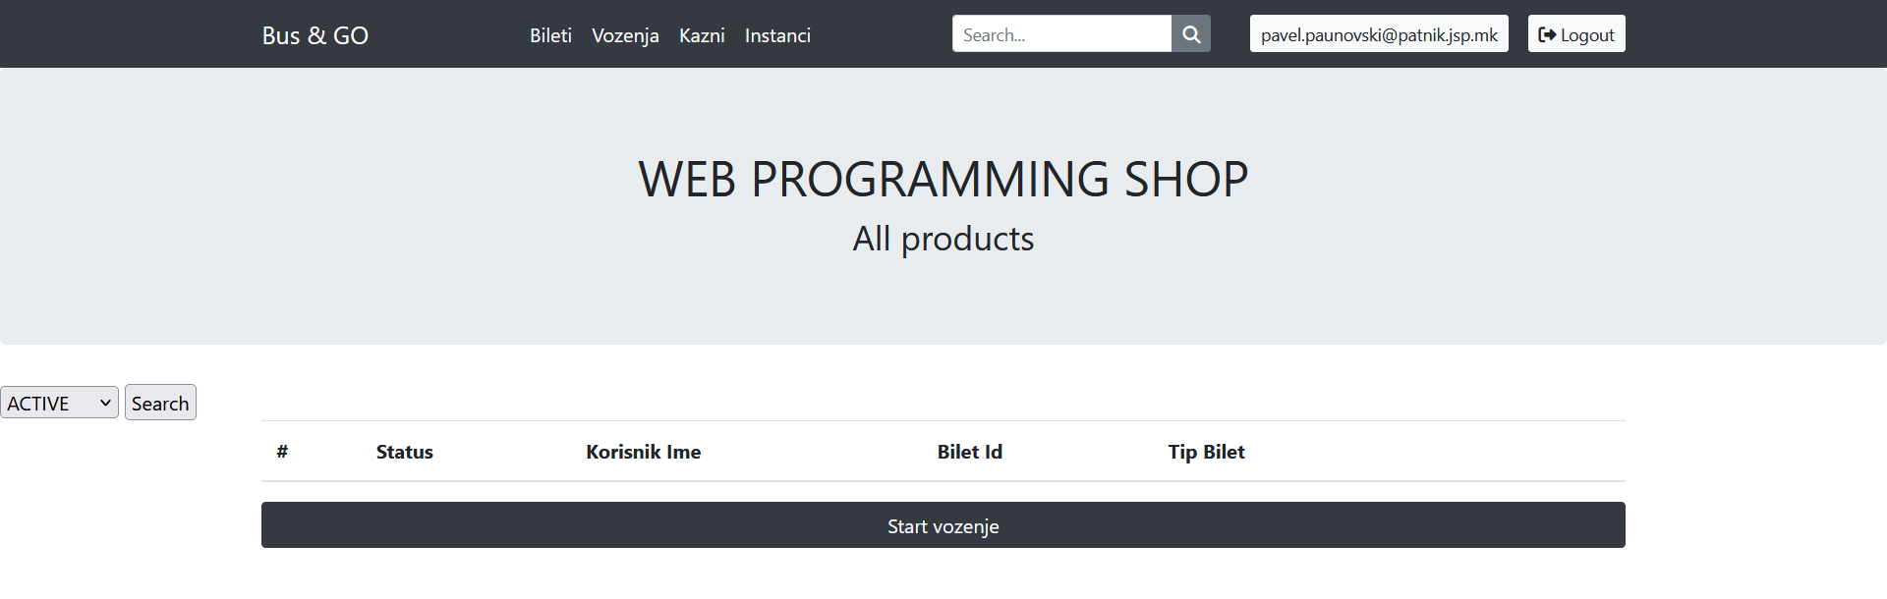Select the Bilet Id column header

point(969,452)
